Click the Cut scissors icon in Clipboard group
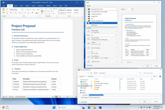This screenshot has height=110, width=165. [x=7, y=9]
